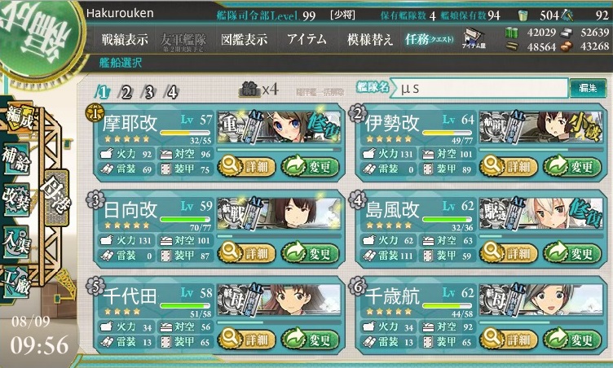Click 変更 change button for 伊勢改
The width and height of the screenshot is (613, 368).
(x=572, y=167)
